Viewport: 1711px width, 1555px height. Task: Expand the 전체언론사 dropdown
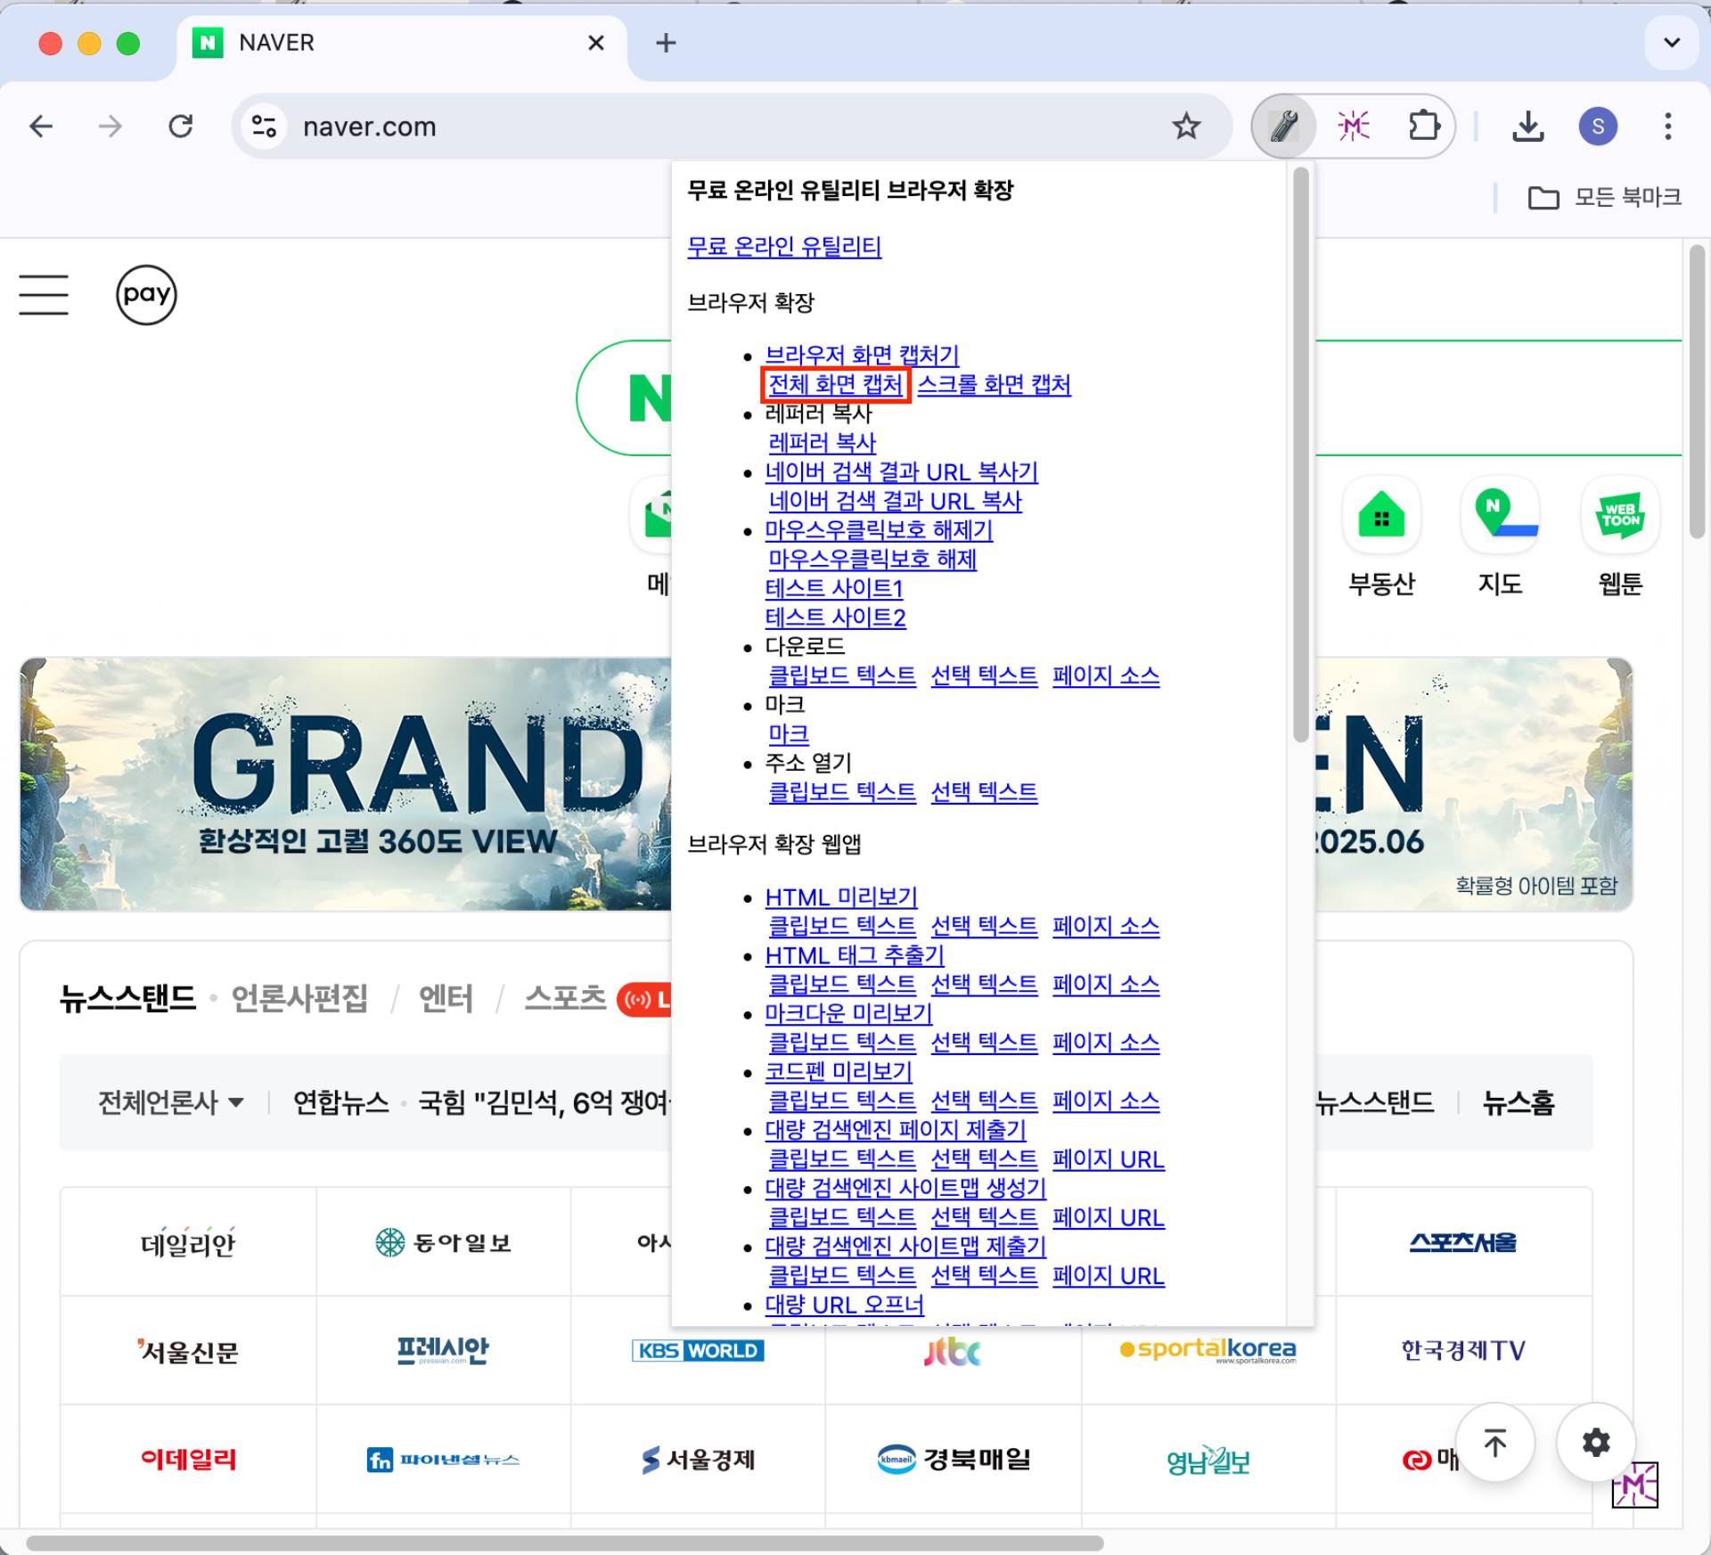coord(170,1102)
